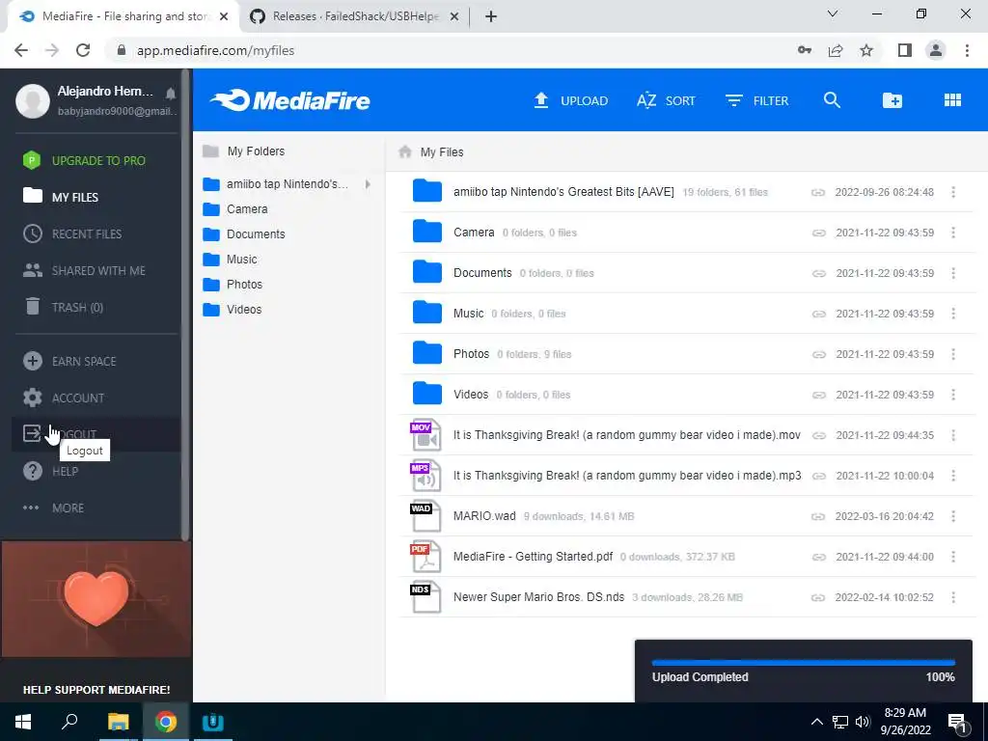This screenshot has width=988, height=741.
Task: Open taskbar search magnifier
Action: pyautogui.click(x=69, y=722)
